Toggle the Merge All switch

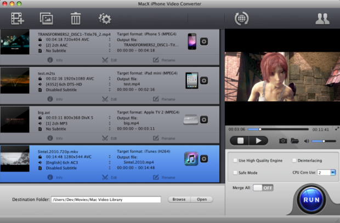tap(263, 188)
